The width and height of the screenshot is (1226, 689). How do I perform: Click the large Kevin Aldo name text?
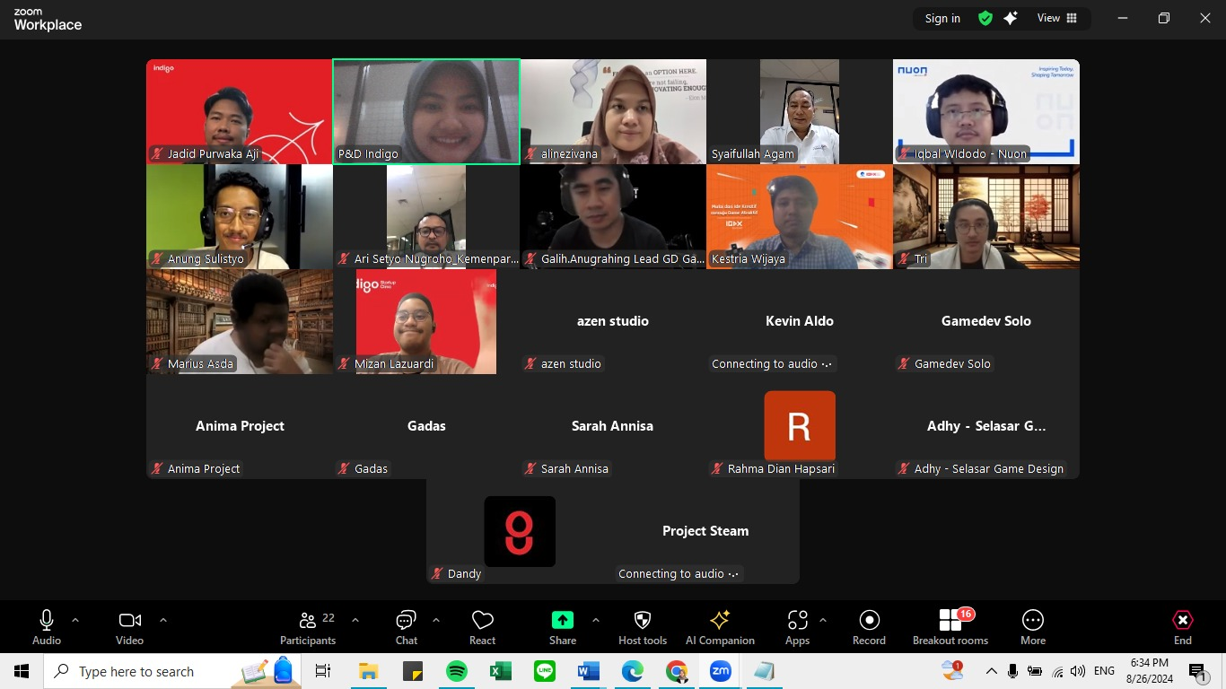point(800,321)
